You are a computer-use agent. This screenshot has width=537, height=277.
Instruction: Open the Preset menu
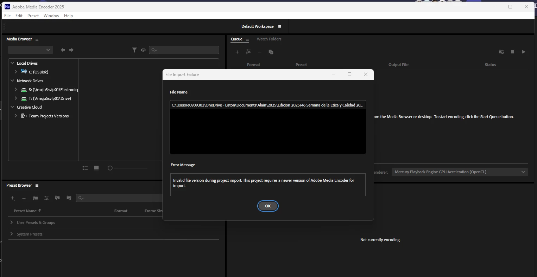pyautogui.click(x=33, y=16)
